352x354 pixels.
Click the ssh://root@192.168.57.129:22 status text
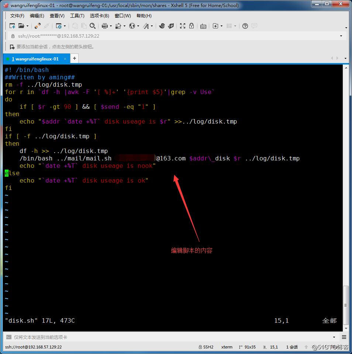tap(33, 347)
